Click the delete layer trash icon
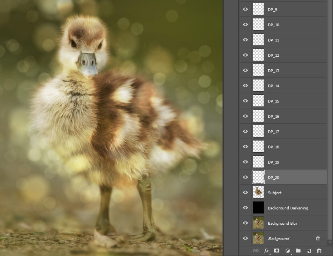Screen dimensions: 333x256 point(319,251)
